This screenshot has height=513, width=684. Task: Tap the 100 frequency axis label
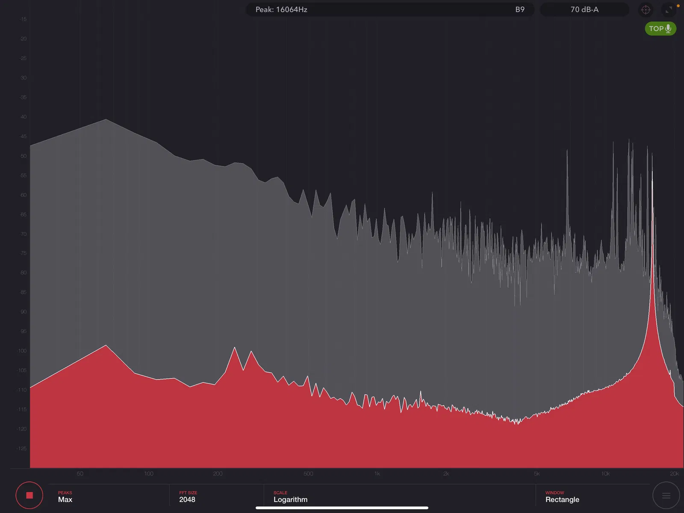[149, 474]
